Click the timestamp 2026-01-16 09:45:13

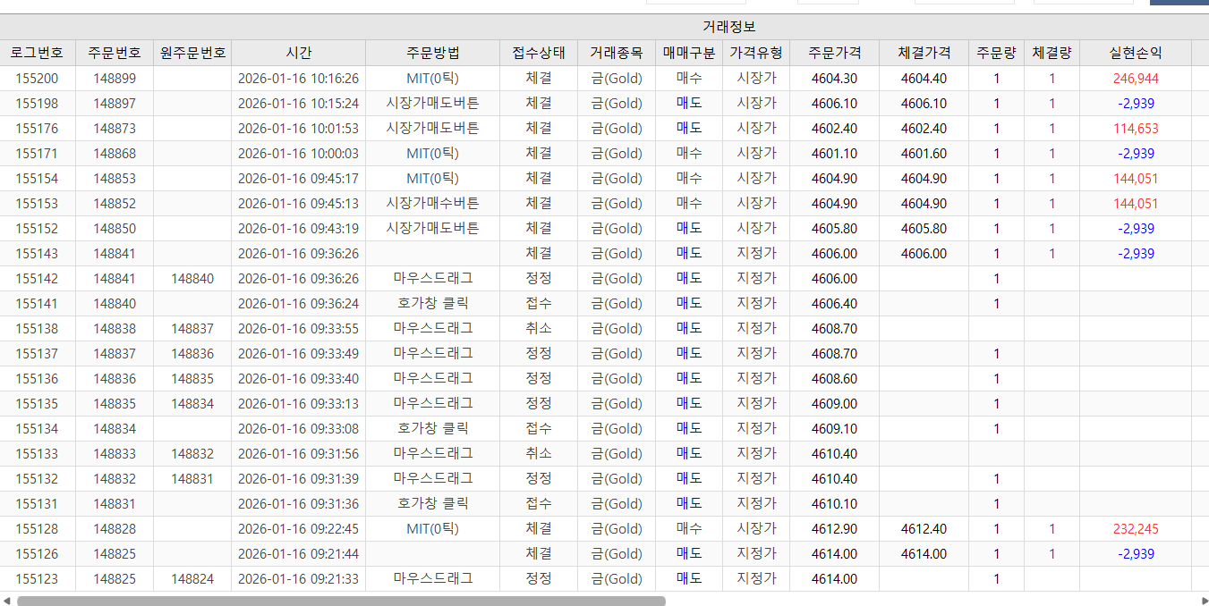click(x=298, y=204)
